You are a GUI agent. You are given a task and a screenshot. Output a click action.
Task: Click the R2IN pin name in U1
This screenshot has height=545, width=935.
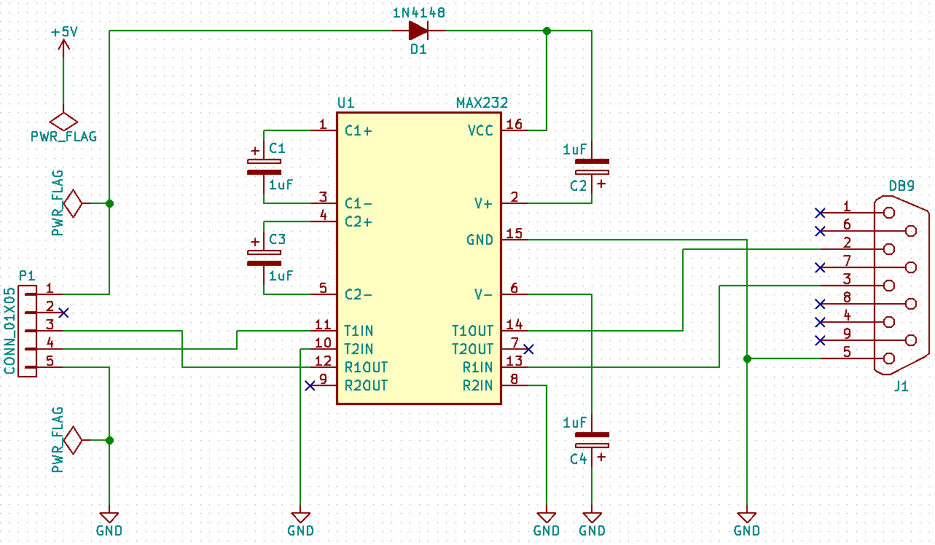pyautogui.click(x=477, y=385)
